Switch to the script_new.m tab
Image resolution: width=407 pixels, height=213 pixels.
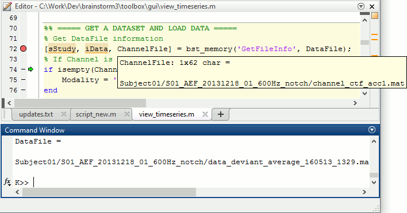(x=96, y=114)
